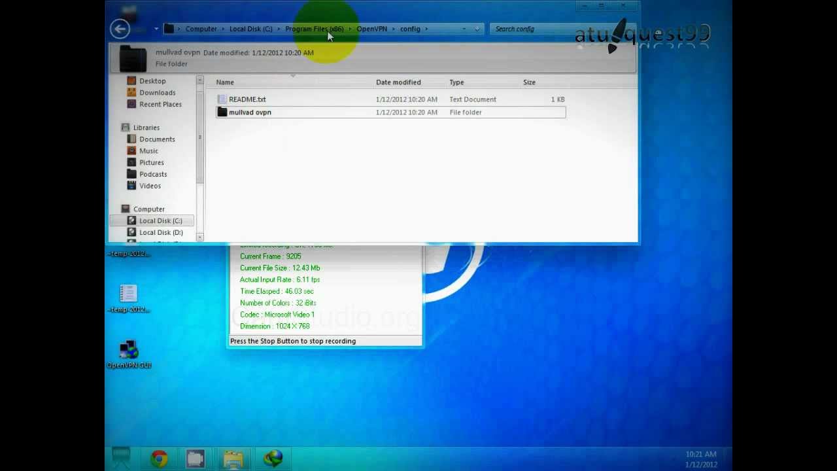This screenshot has width=837, height=471.
Task: Open the Program Files (x86) breadcrumb
Action: click(314, 29)
